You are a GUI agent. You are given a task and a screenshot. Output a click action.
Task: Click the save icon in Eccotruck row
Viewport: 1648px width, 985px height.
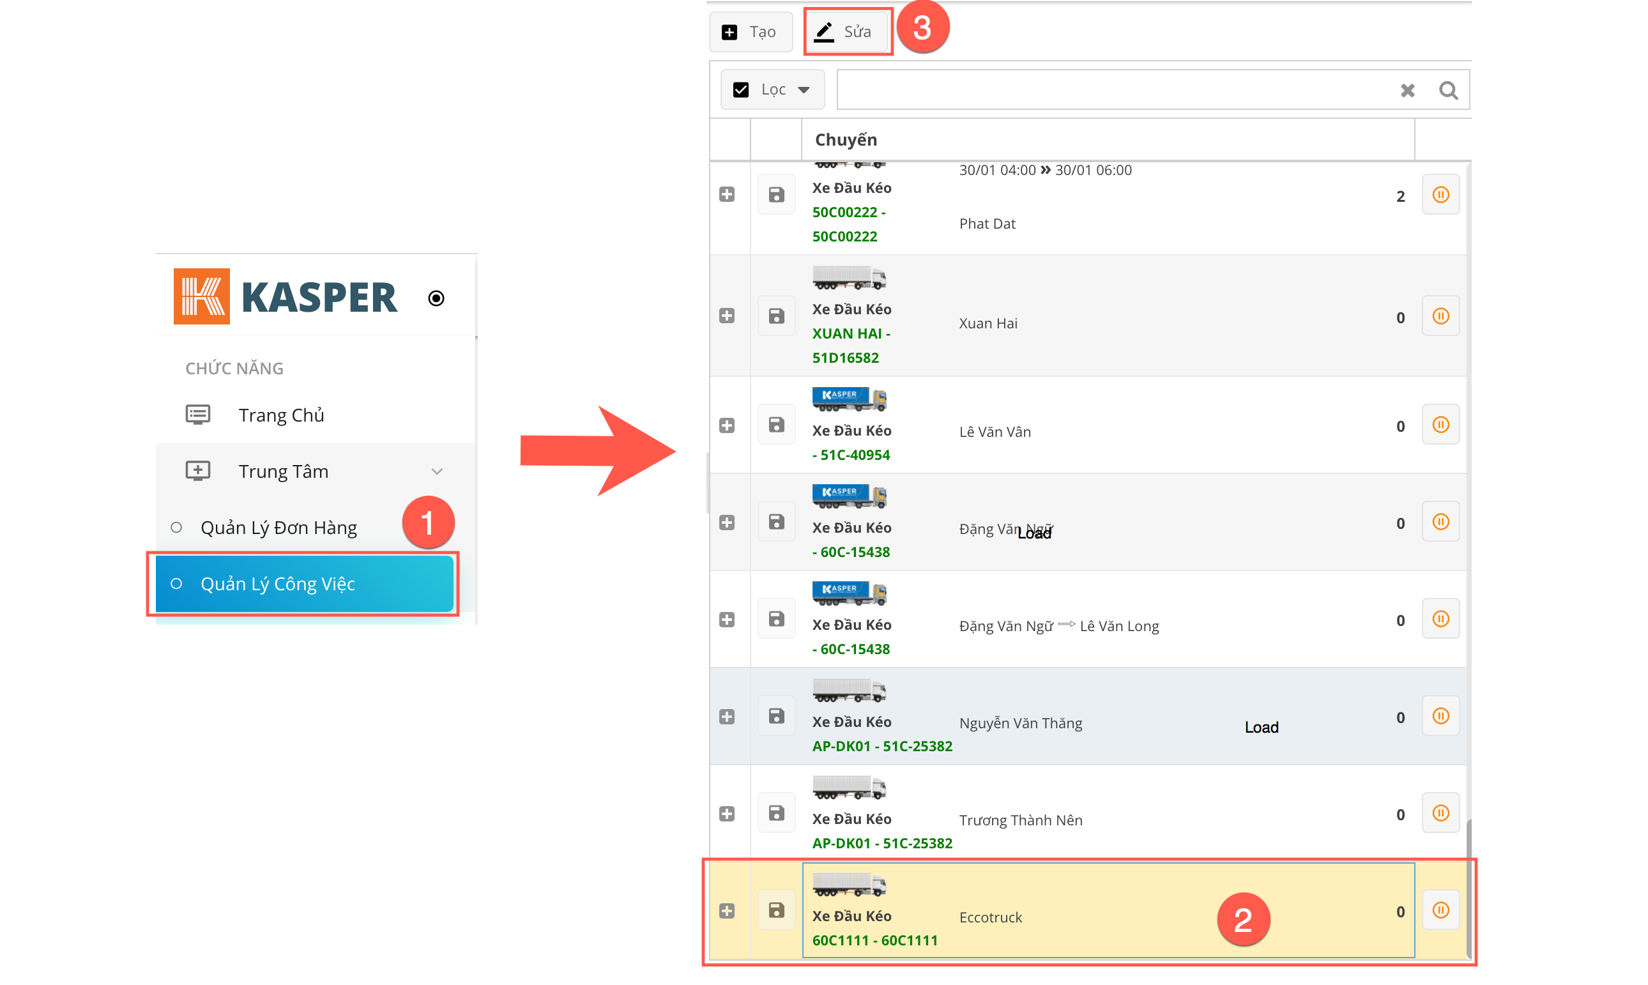point(776,910)
